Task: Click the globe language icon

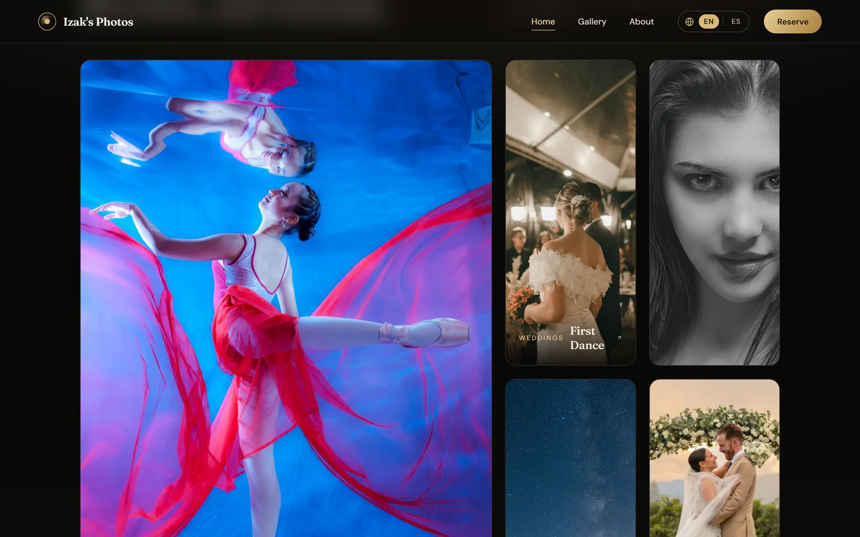Action: click(x=689, y=21)
